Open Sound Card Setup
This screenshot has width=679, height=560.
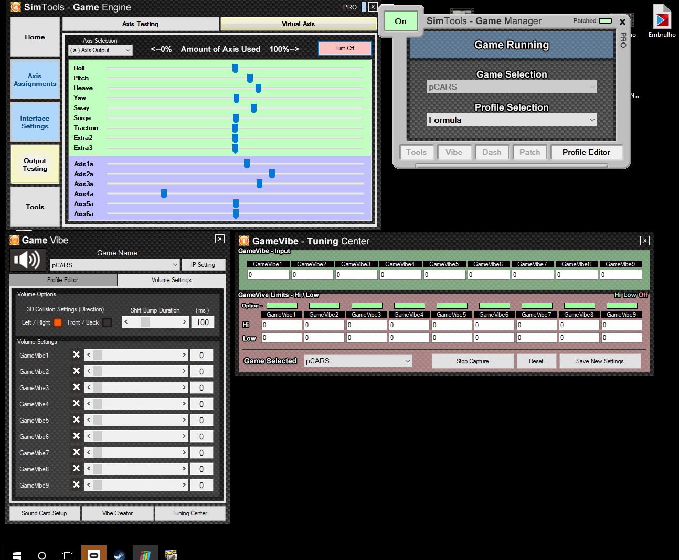(45, 513)
